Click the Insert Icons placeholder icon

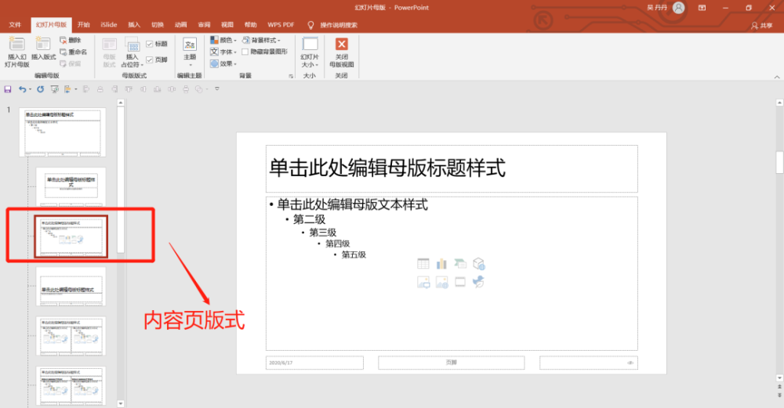coord(478,282)
